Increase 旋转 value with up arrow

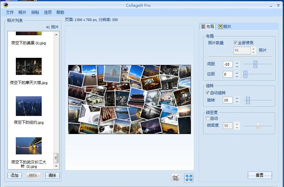(x=237, y=99)
